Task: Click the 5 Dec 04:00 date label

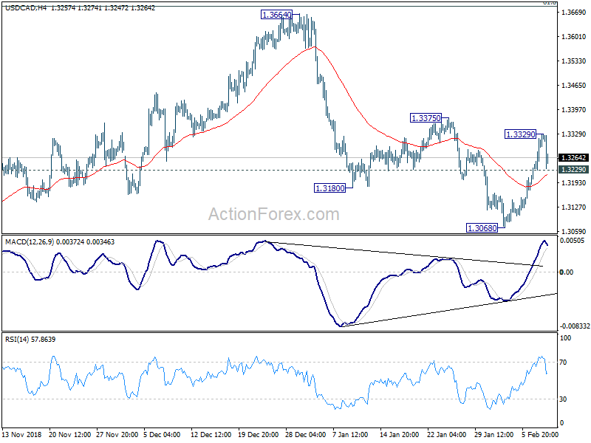Action: (162, 434)
